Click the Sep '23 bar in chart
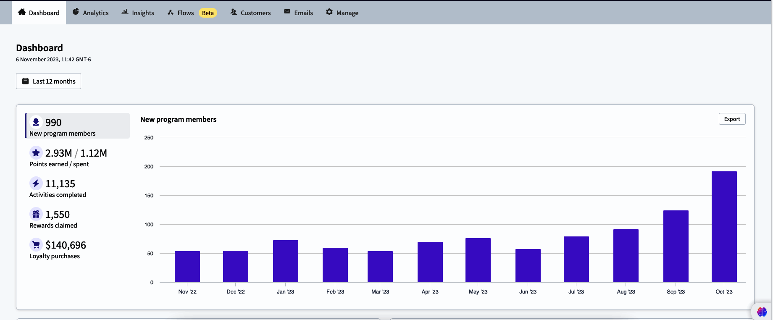Image resolution: width=773 pixels, height=320 pixels. (x=676, y=246)
